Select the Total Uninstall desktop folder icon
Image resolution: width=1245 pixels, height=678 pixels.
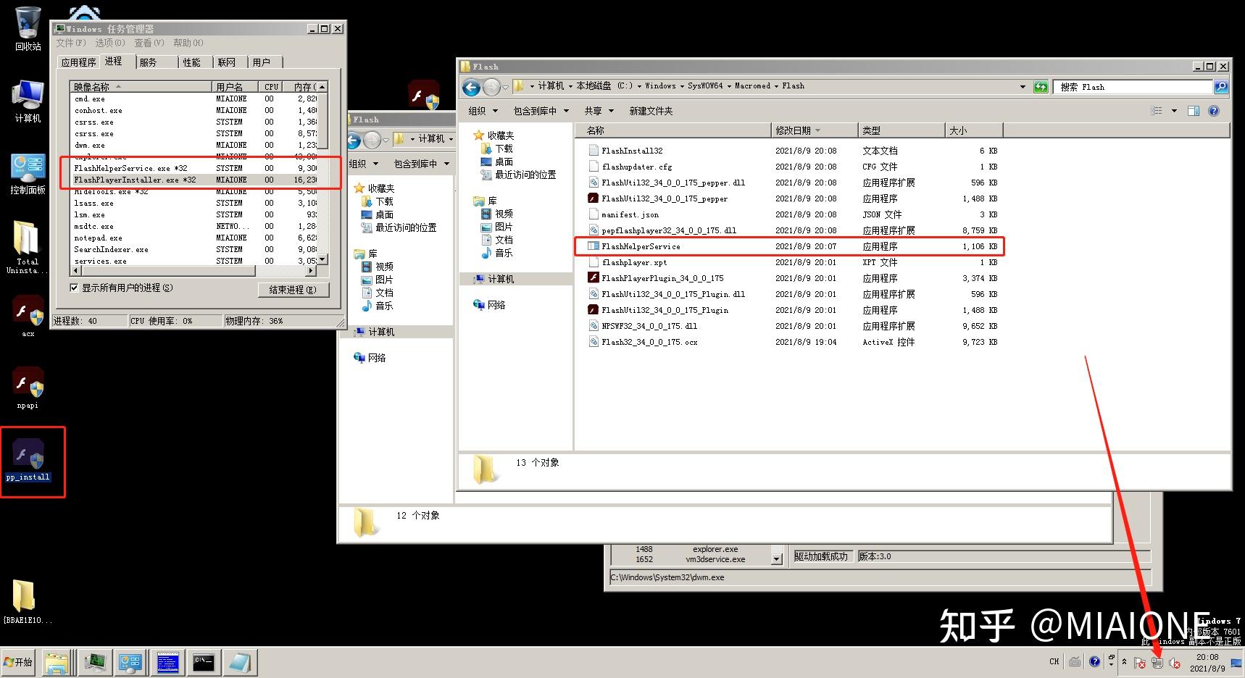(x=27, y=246)
